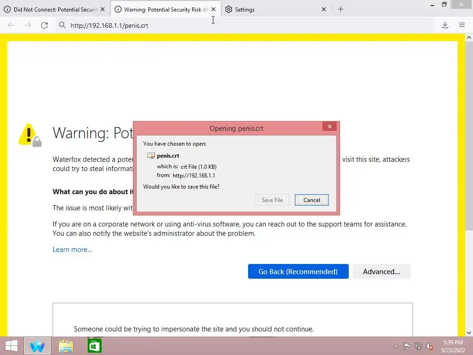473x355 pixels.
Task: Click the page scrollbar up arrow
Action: [469, 38]
